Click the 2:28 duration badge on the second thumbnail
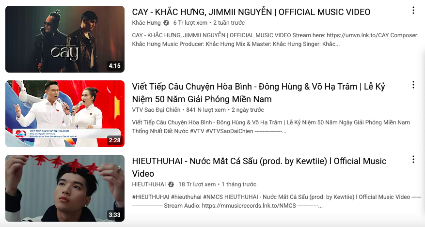425x227 pixels. [114, 140]
